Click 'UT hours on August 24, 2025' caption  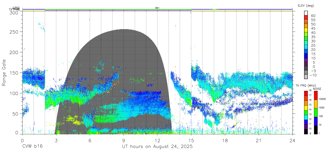[157, 147]
